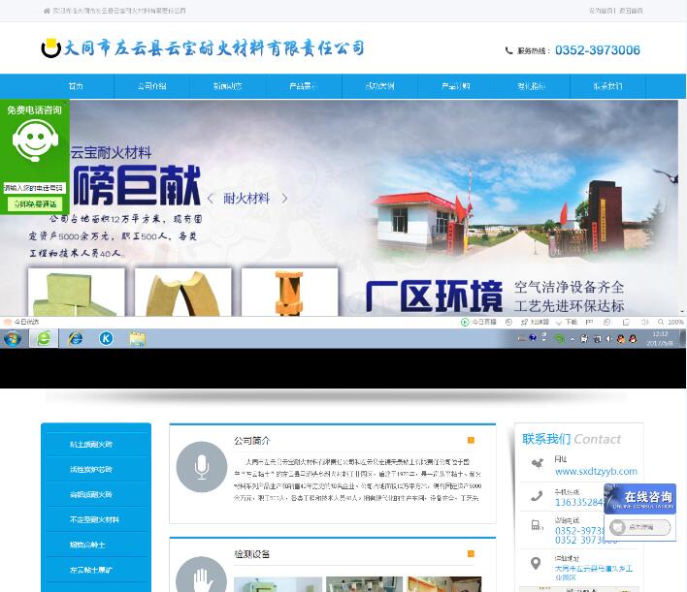Viewport: 687px width, 592px height.
Task: Select 粘土质耐火砖 in product sidebar
Action: (95, 445)
